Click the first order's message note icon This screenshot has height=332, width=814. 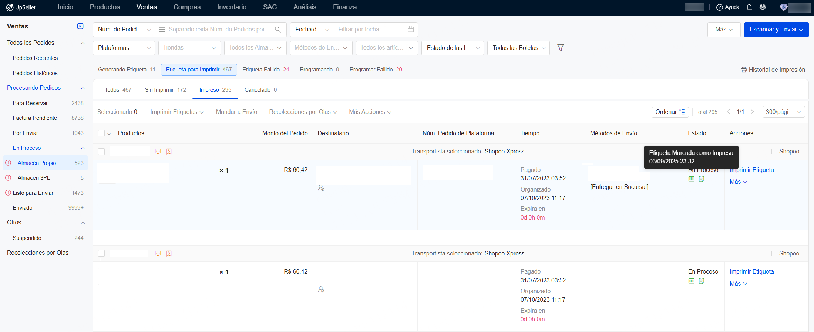click(158, 152)
